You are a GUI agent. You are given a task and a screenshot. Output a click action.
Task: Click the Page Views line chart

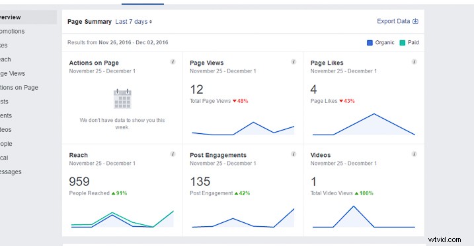tap(243, 129)
